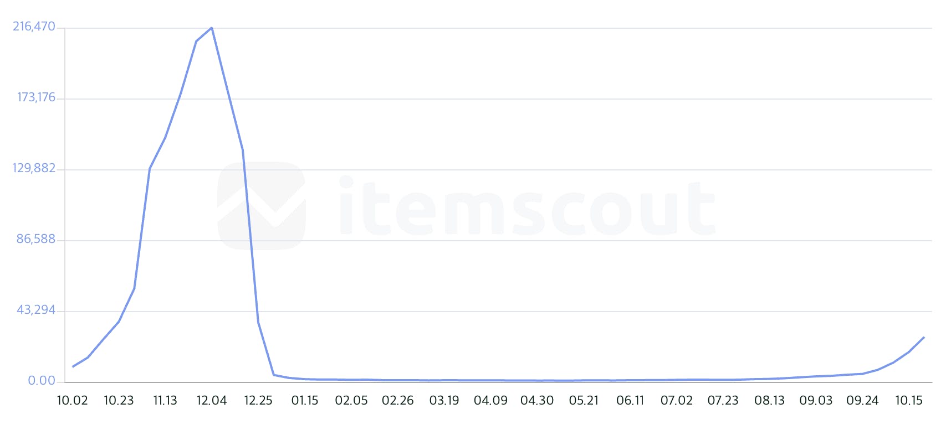Screen dimensions: 951x435
Task: Select the 04.30 date label
Action: coord(537,401)
